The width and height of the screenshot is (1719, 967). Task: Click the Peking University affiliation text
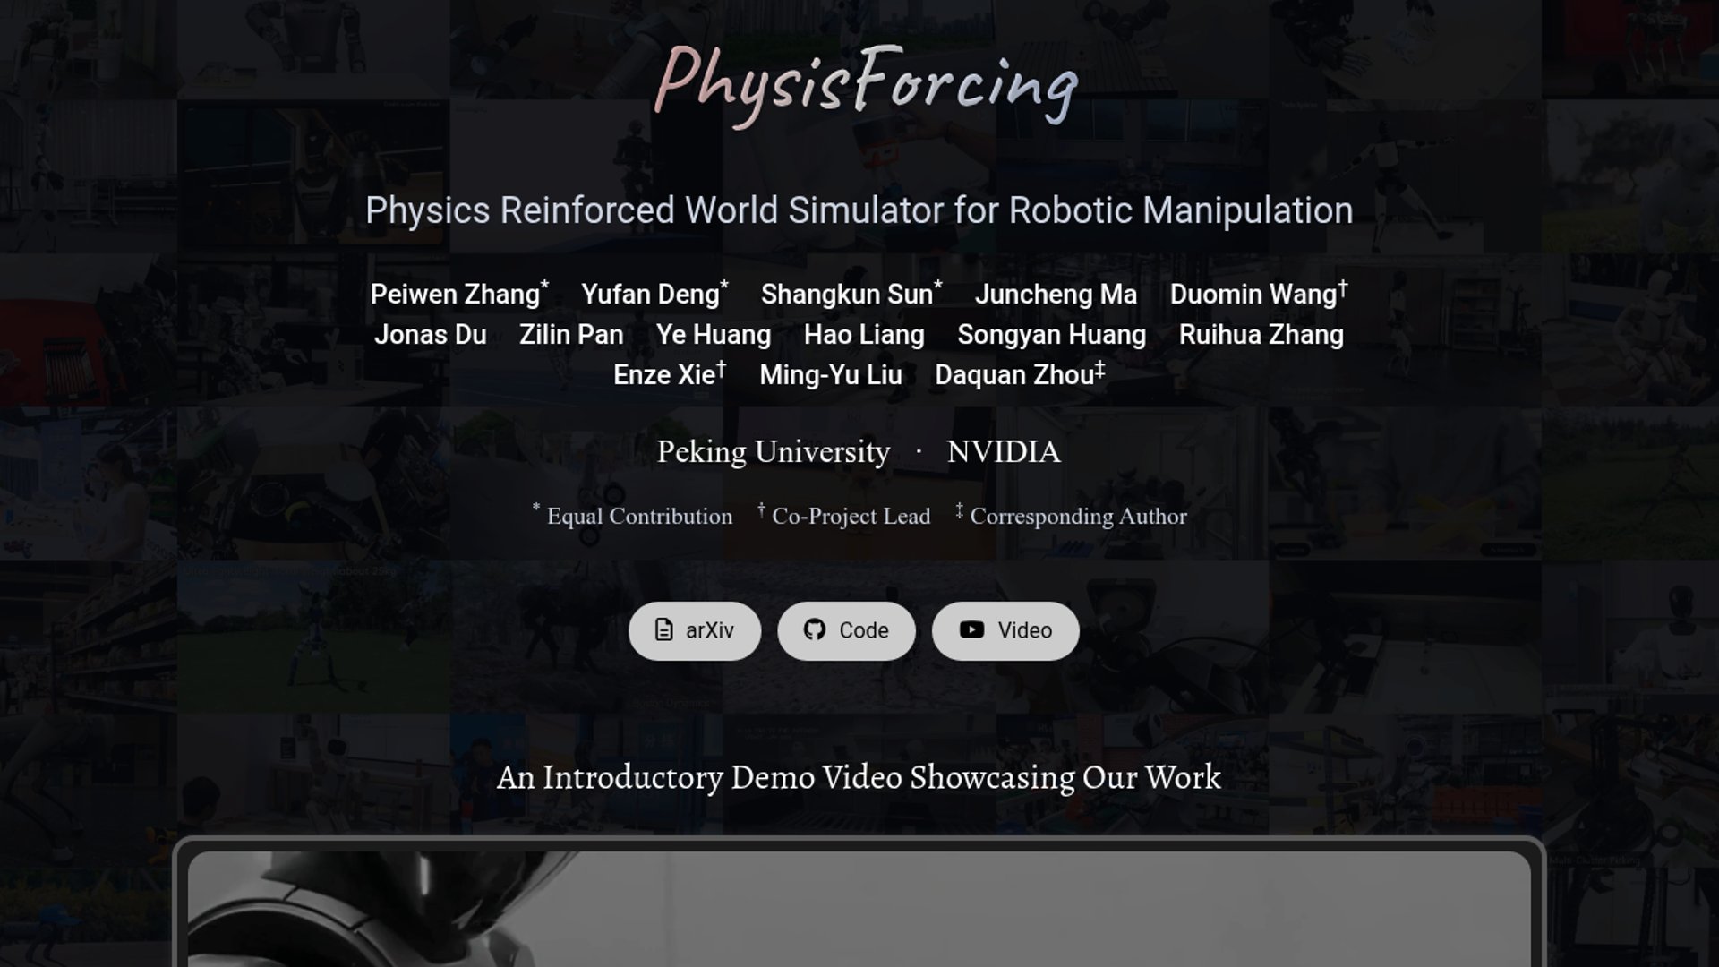[774, 451]
